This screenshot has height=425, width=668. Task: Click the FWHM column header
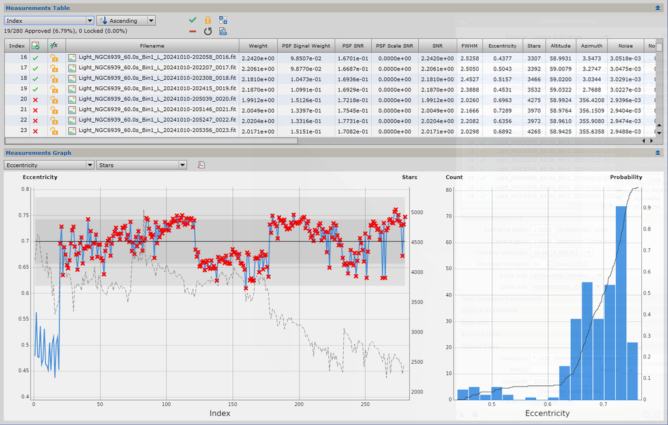point(470,46)
